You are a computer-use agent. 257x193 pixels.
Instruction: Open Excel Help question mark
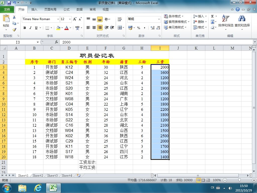pyautogui.click(x=237, y=9)
